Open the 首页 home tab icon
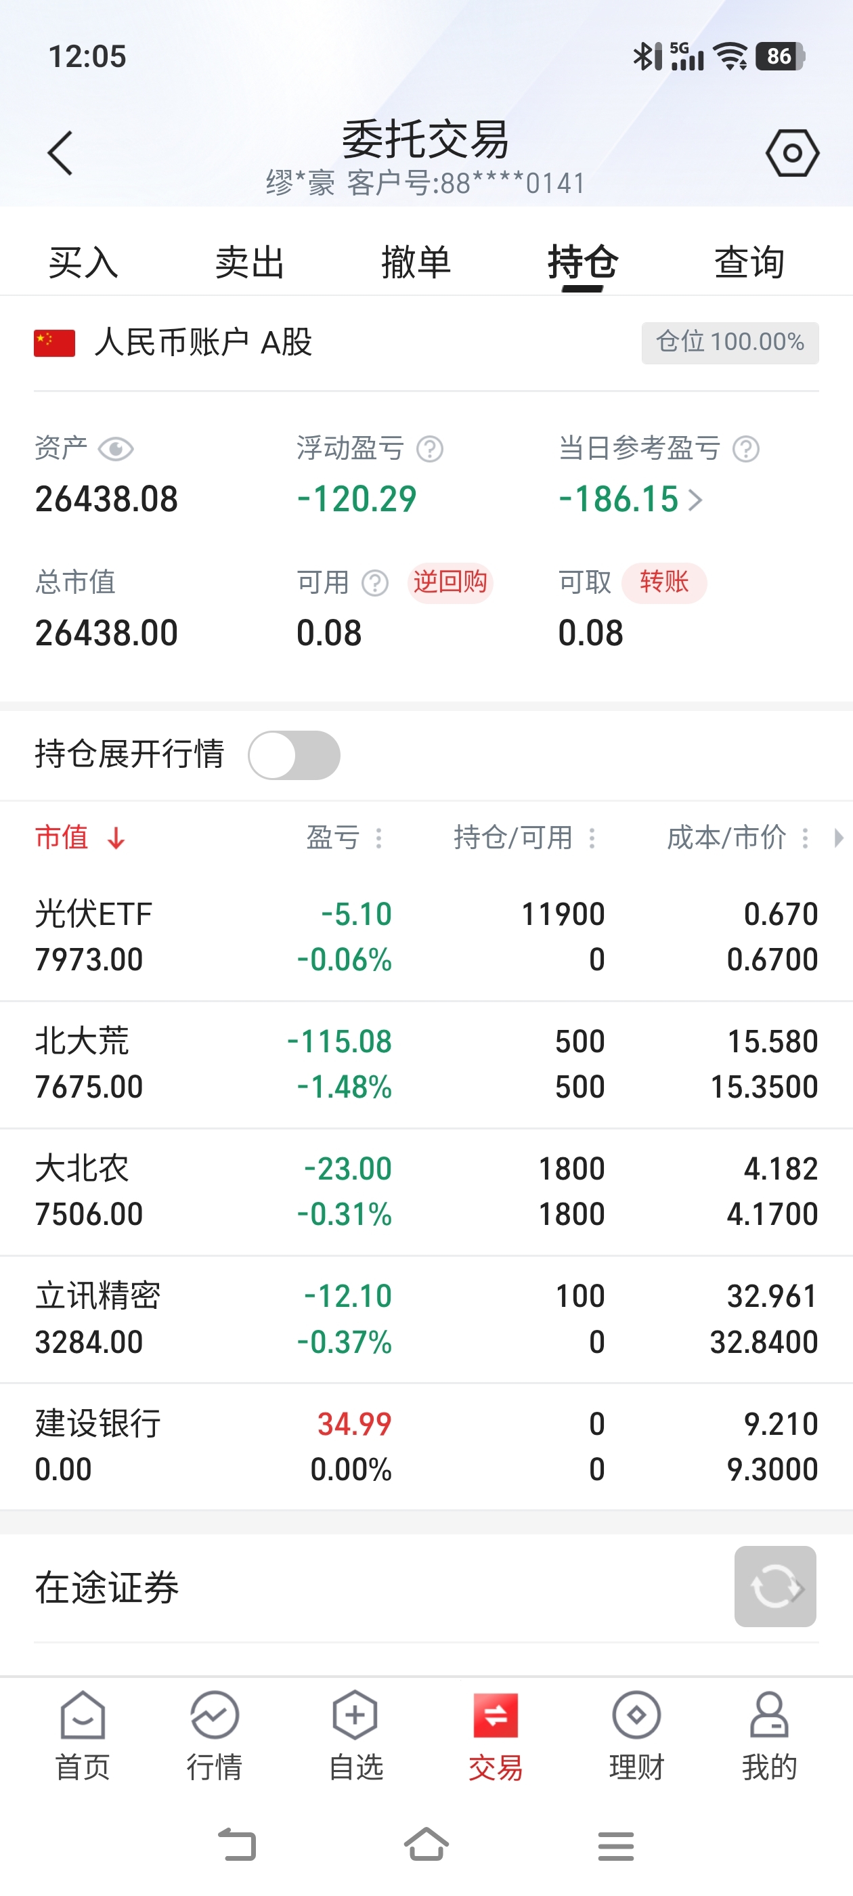This screenshot has height=1896, width=853. [x=83, y=1715]
